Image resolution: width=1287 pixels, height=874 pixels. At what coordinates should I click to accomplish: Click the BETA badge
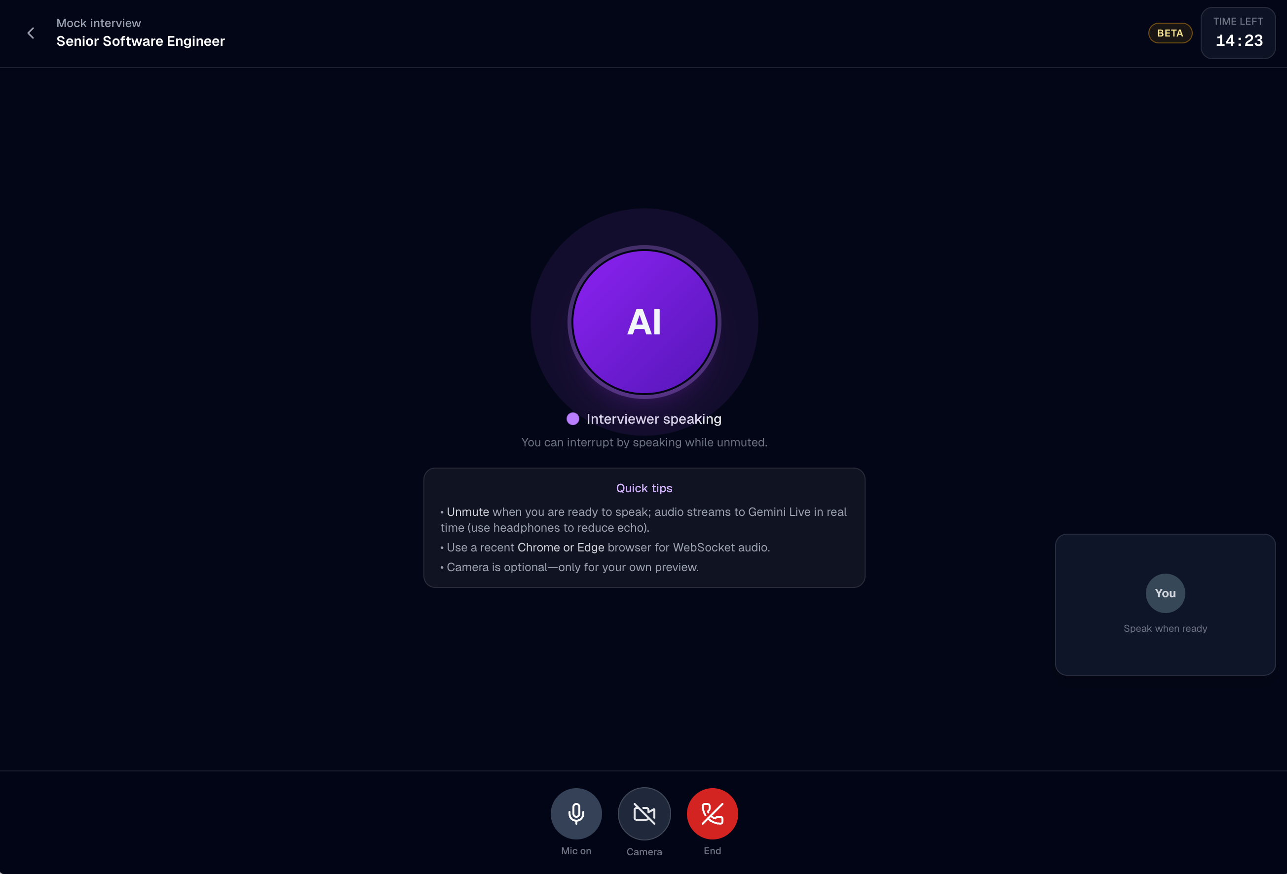coord(1170,33)
